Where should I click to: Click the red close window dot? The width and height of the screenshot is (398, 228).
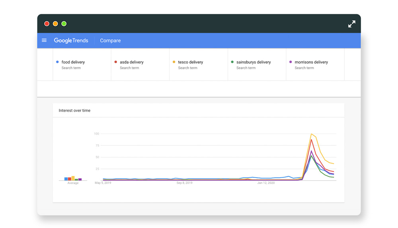click(x=47, y=24)
